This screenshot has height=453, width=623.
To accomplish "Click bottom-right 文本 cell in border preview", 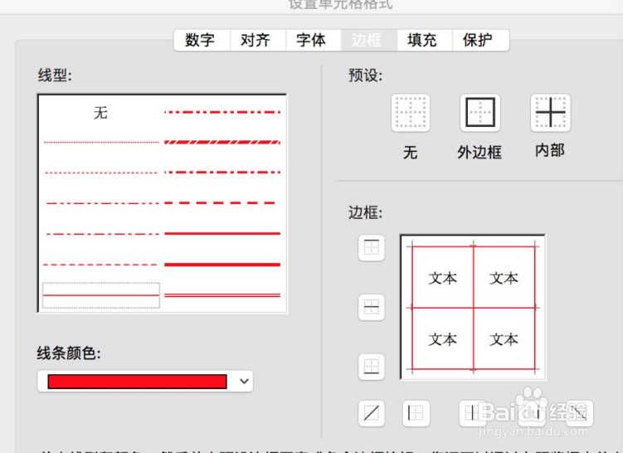I will pyautogui.click(x=504, y=339).
